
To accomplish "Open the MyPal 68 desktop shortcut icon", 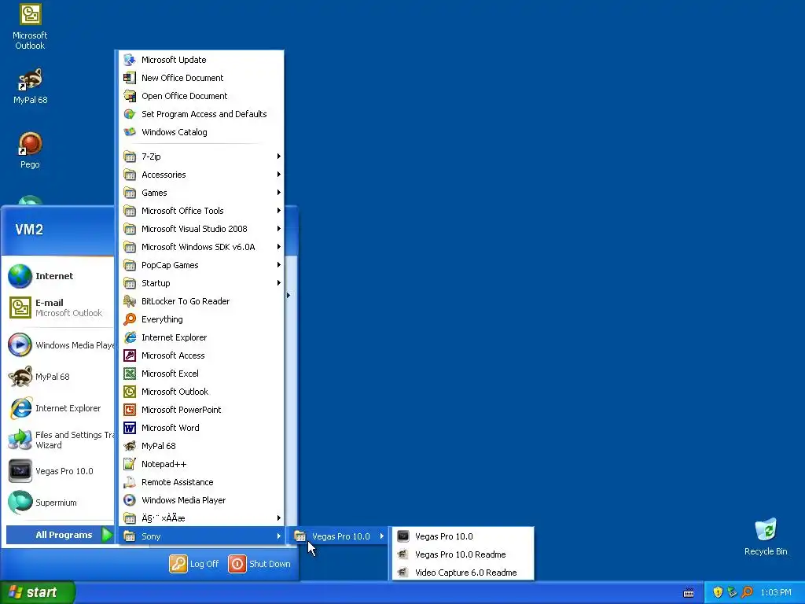I will coord(30,79).
